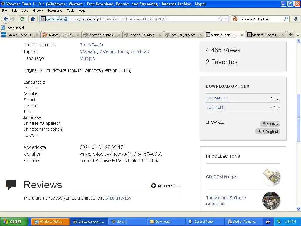This screenshot has height=226, width=301.
Task: Click the keyboard icon in taskbar
Action: (268, 222)
